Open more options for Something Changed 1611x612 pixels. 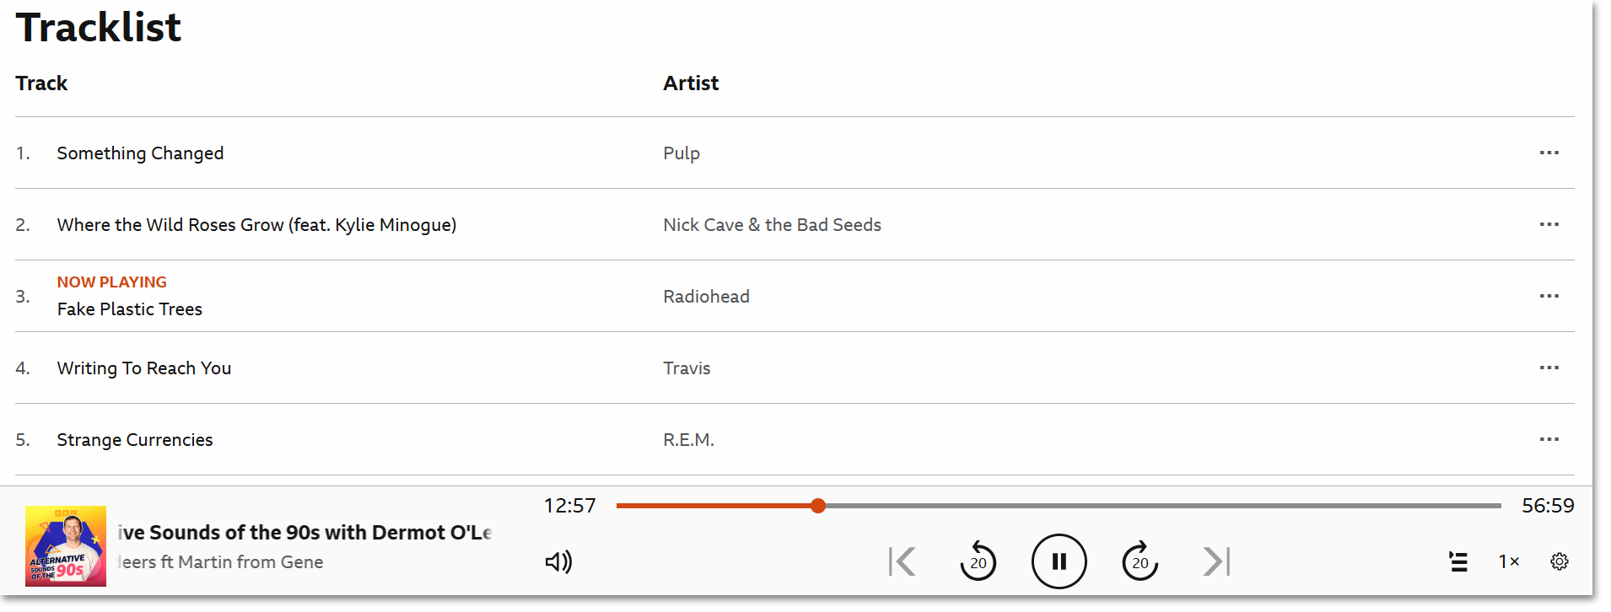[1549, 153]
